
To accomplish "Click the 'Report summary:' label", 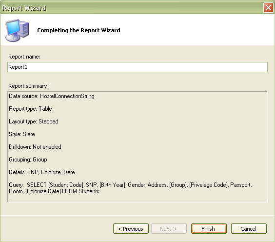I will [29, 86].
